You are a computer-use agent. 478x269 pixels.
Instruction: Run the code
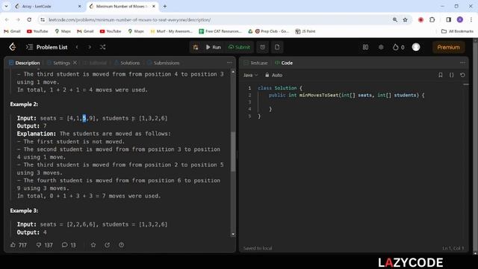click(x=213, y=47)
